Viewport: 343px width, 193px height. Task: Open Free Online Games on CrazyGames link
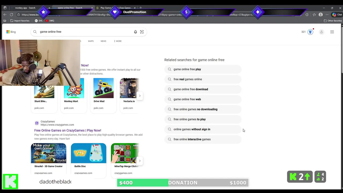(x=68, y=130)
